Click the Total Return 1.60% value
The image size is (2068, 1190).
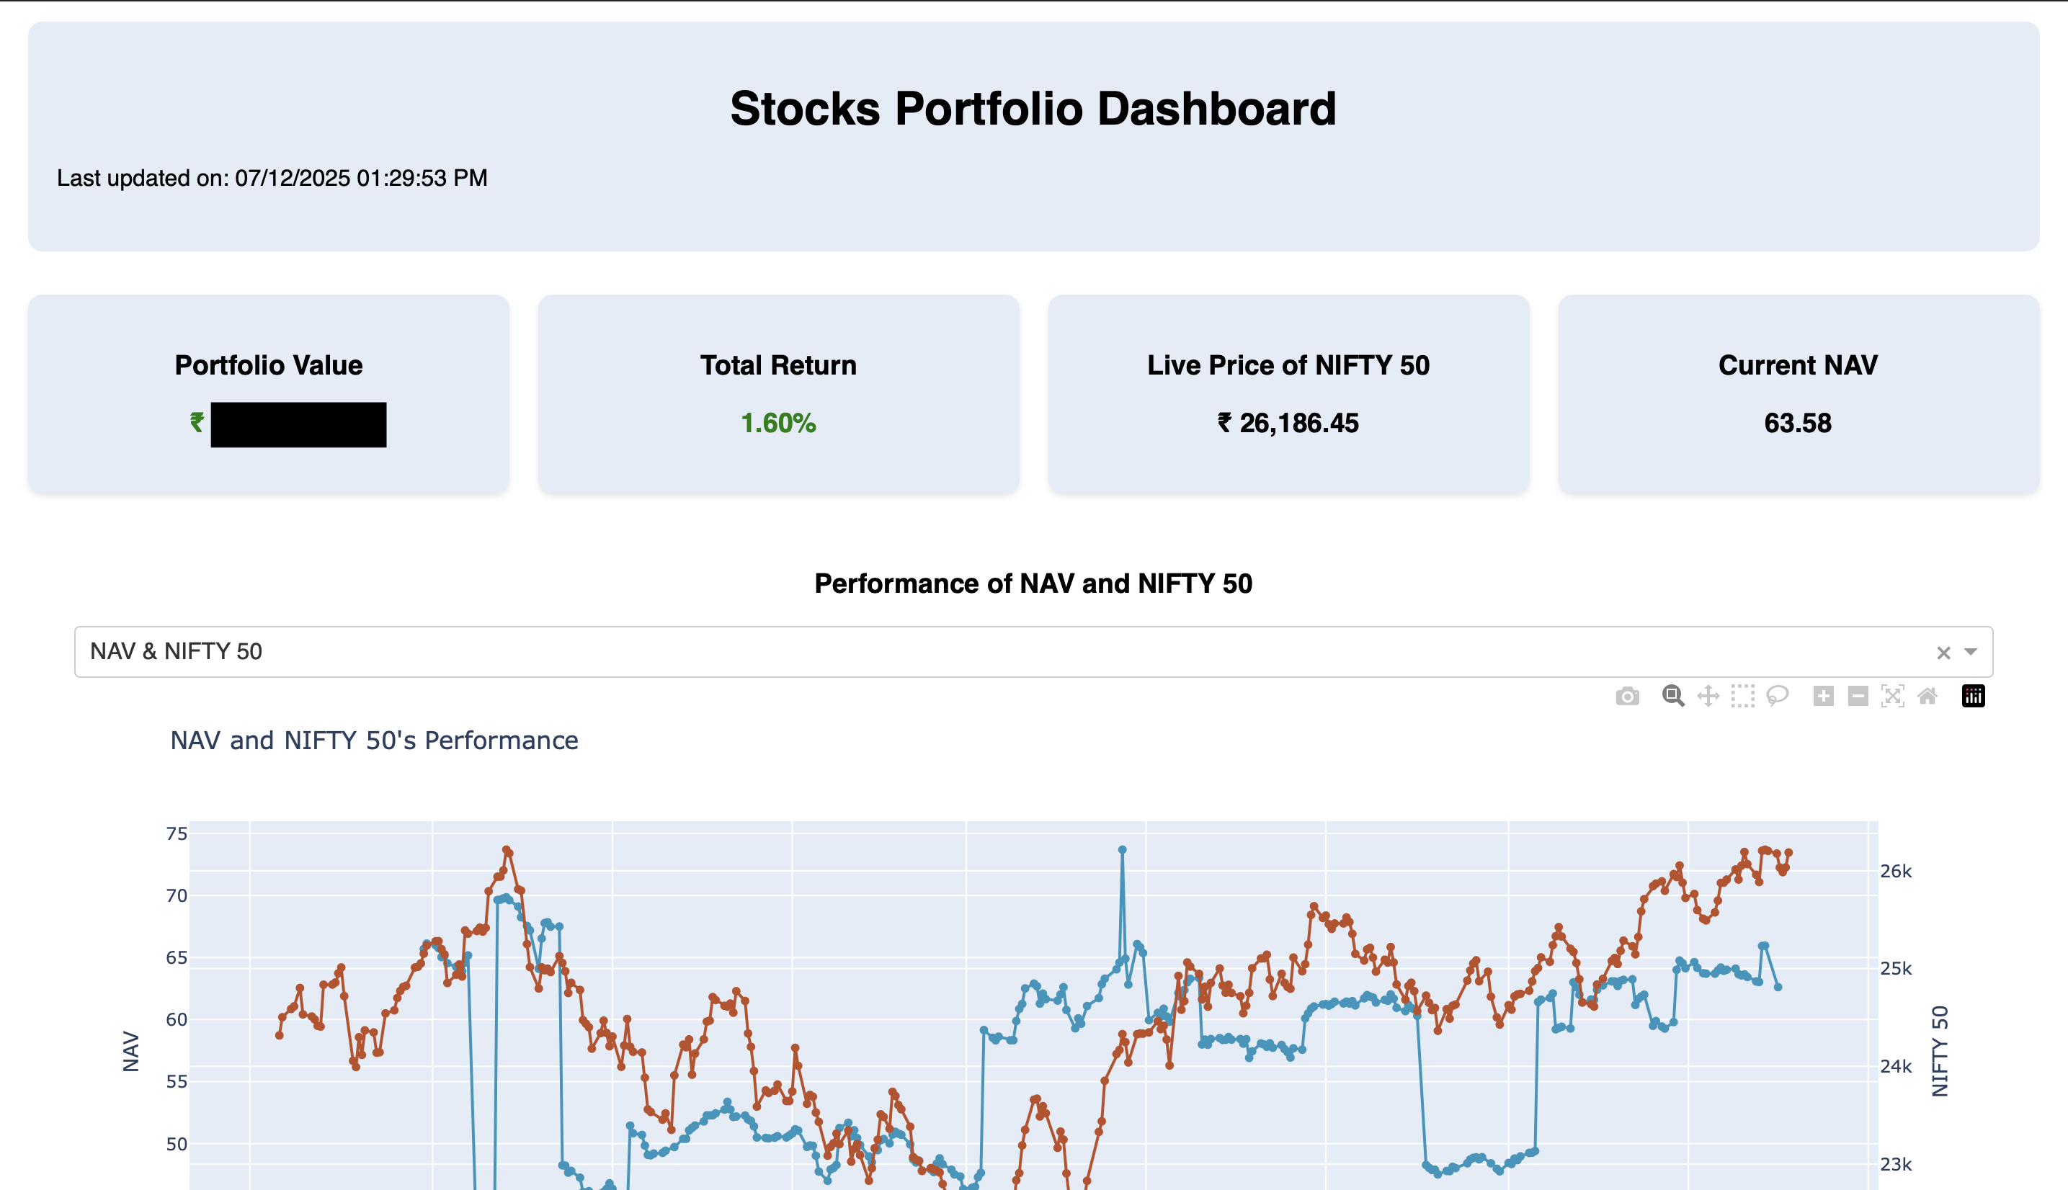point(778,424)
